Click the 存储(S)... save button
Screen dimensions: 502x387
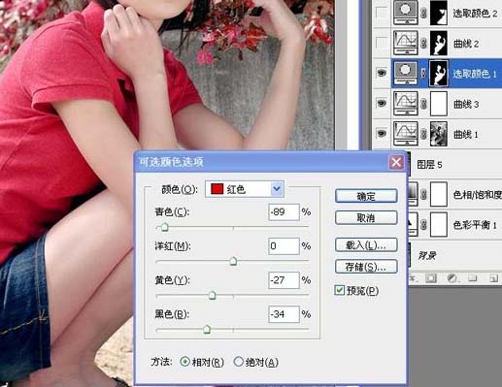point(366,267)
